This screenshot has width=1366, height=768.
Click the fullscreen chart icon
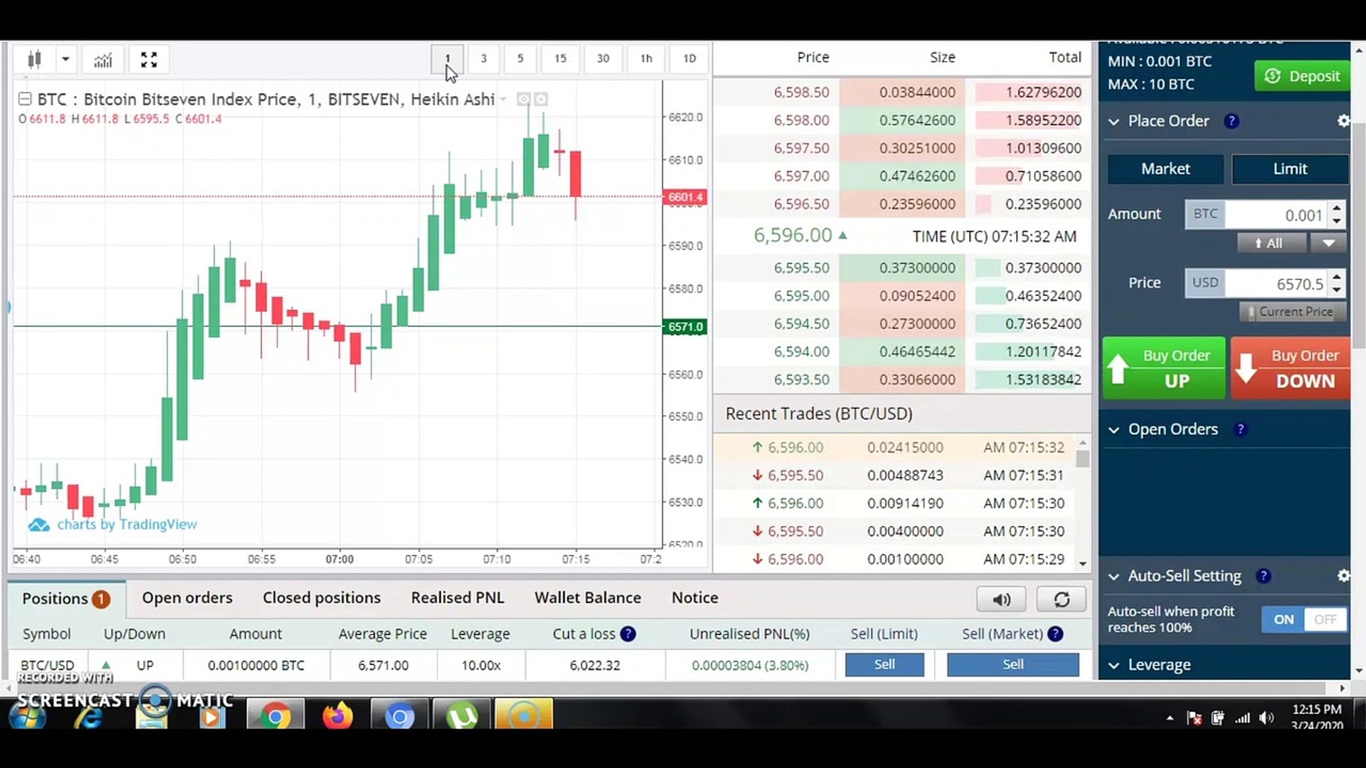click(x=149, y=59)
